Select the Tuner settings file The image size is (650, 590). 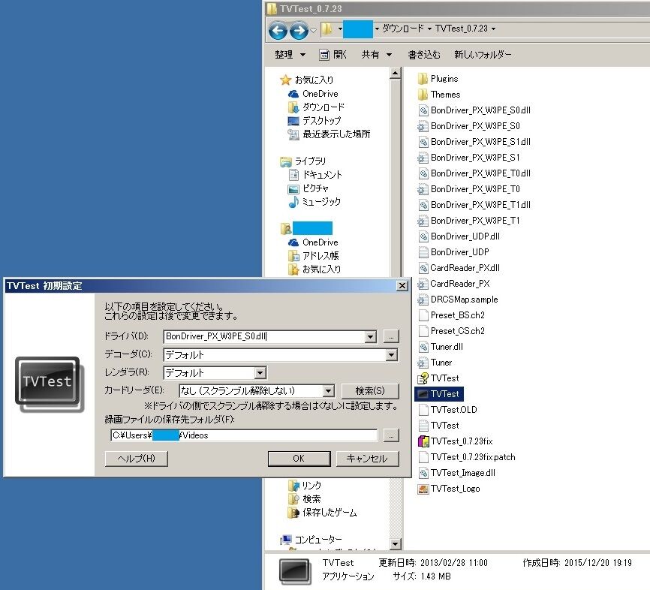pos(435,362)
